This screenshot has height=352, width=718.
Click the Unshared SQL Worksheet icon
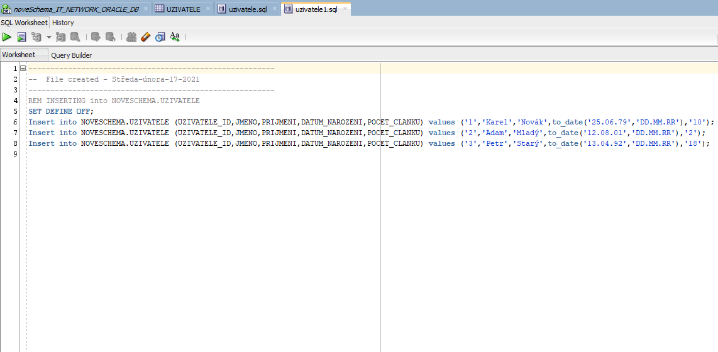pos(131,37)
